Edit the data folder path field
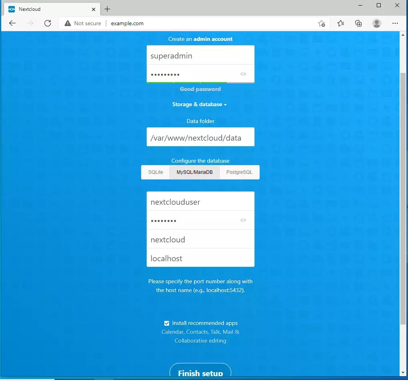Viewport: 408px width, 381px height. click(200, 137)
